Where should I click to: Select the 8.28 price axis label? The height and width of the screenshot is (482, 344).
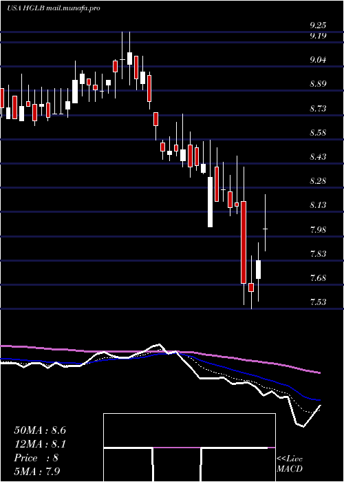pos(318,180)
